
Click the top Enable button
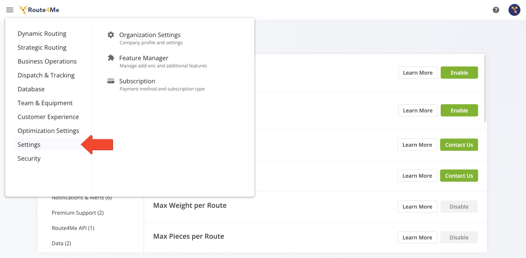click(x=459, y=72)
